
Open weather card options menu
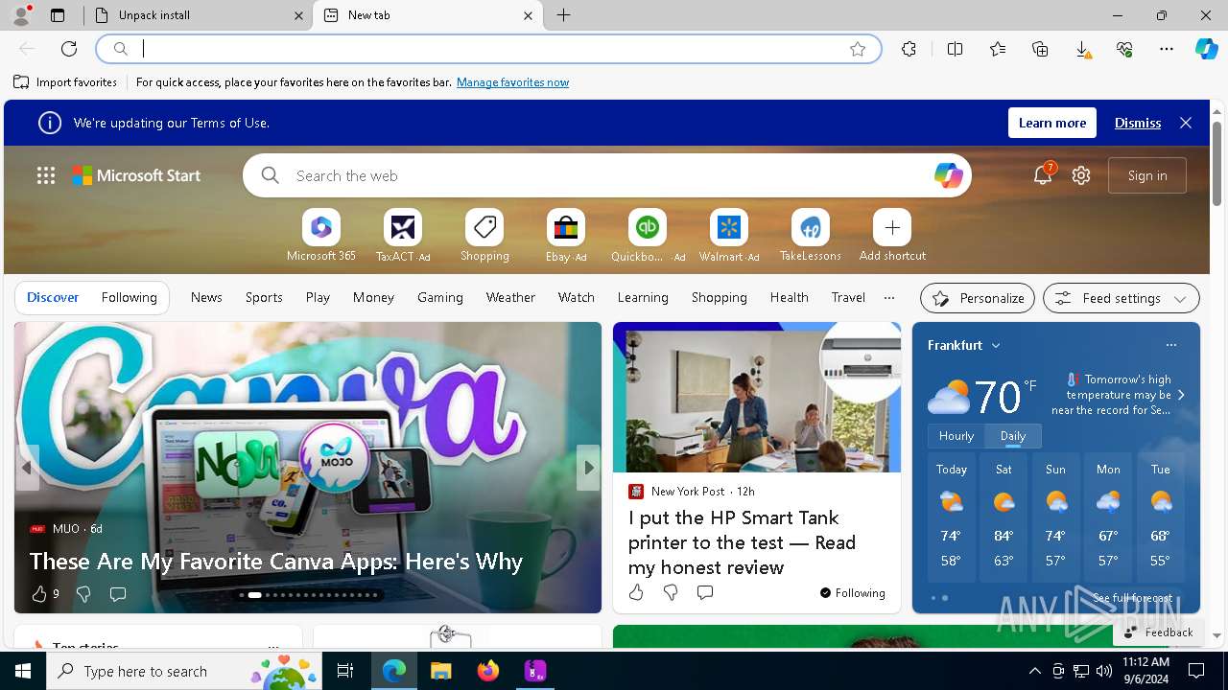1170,345
